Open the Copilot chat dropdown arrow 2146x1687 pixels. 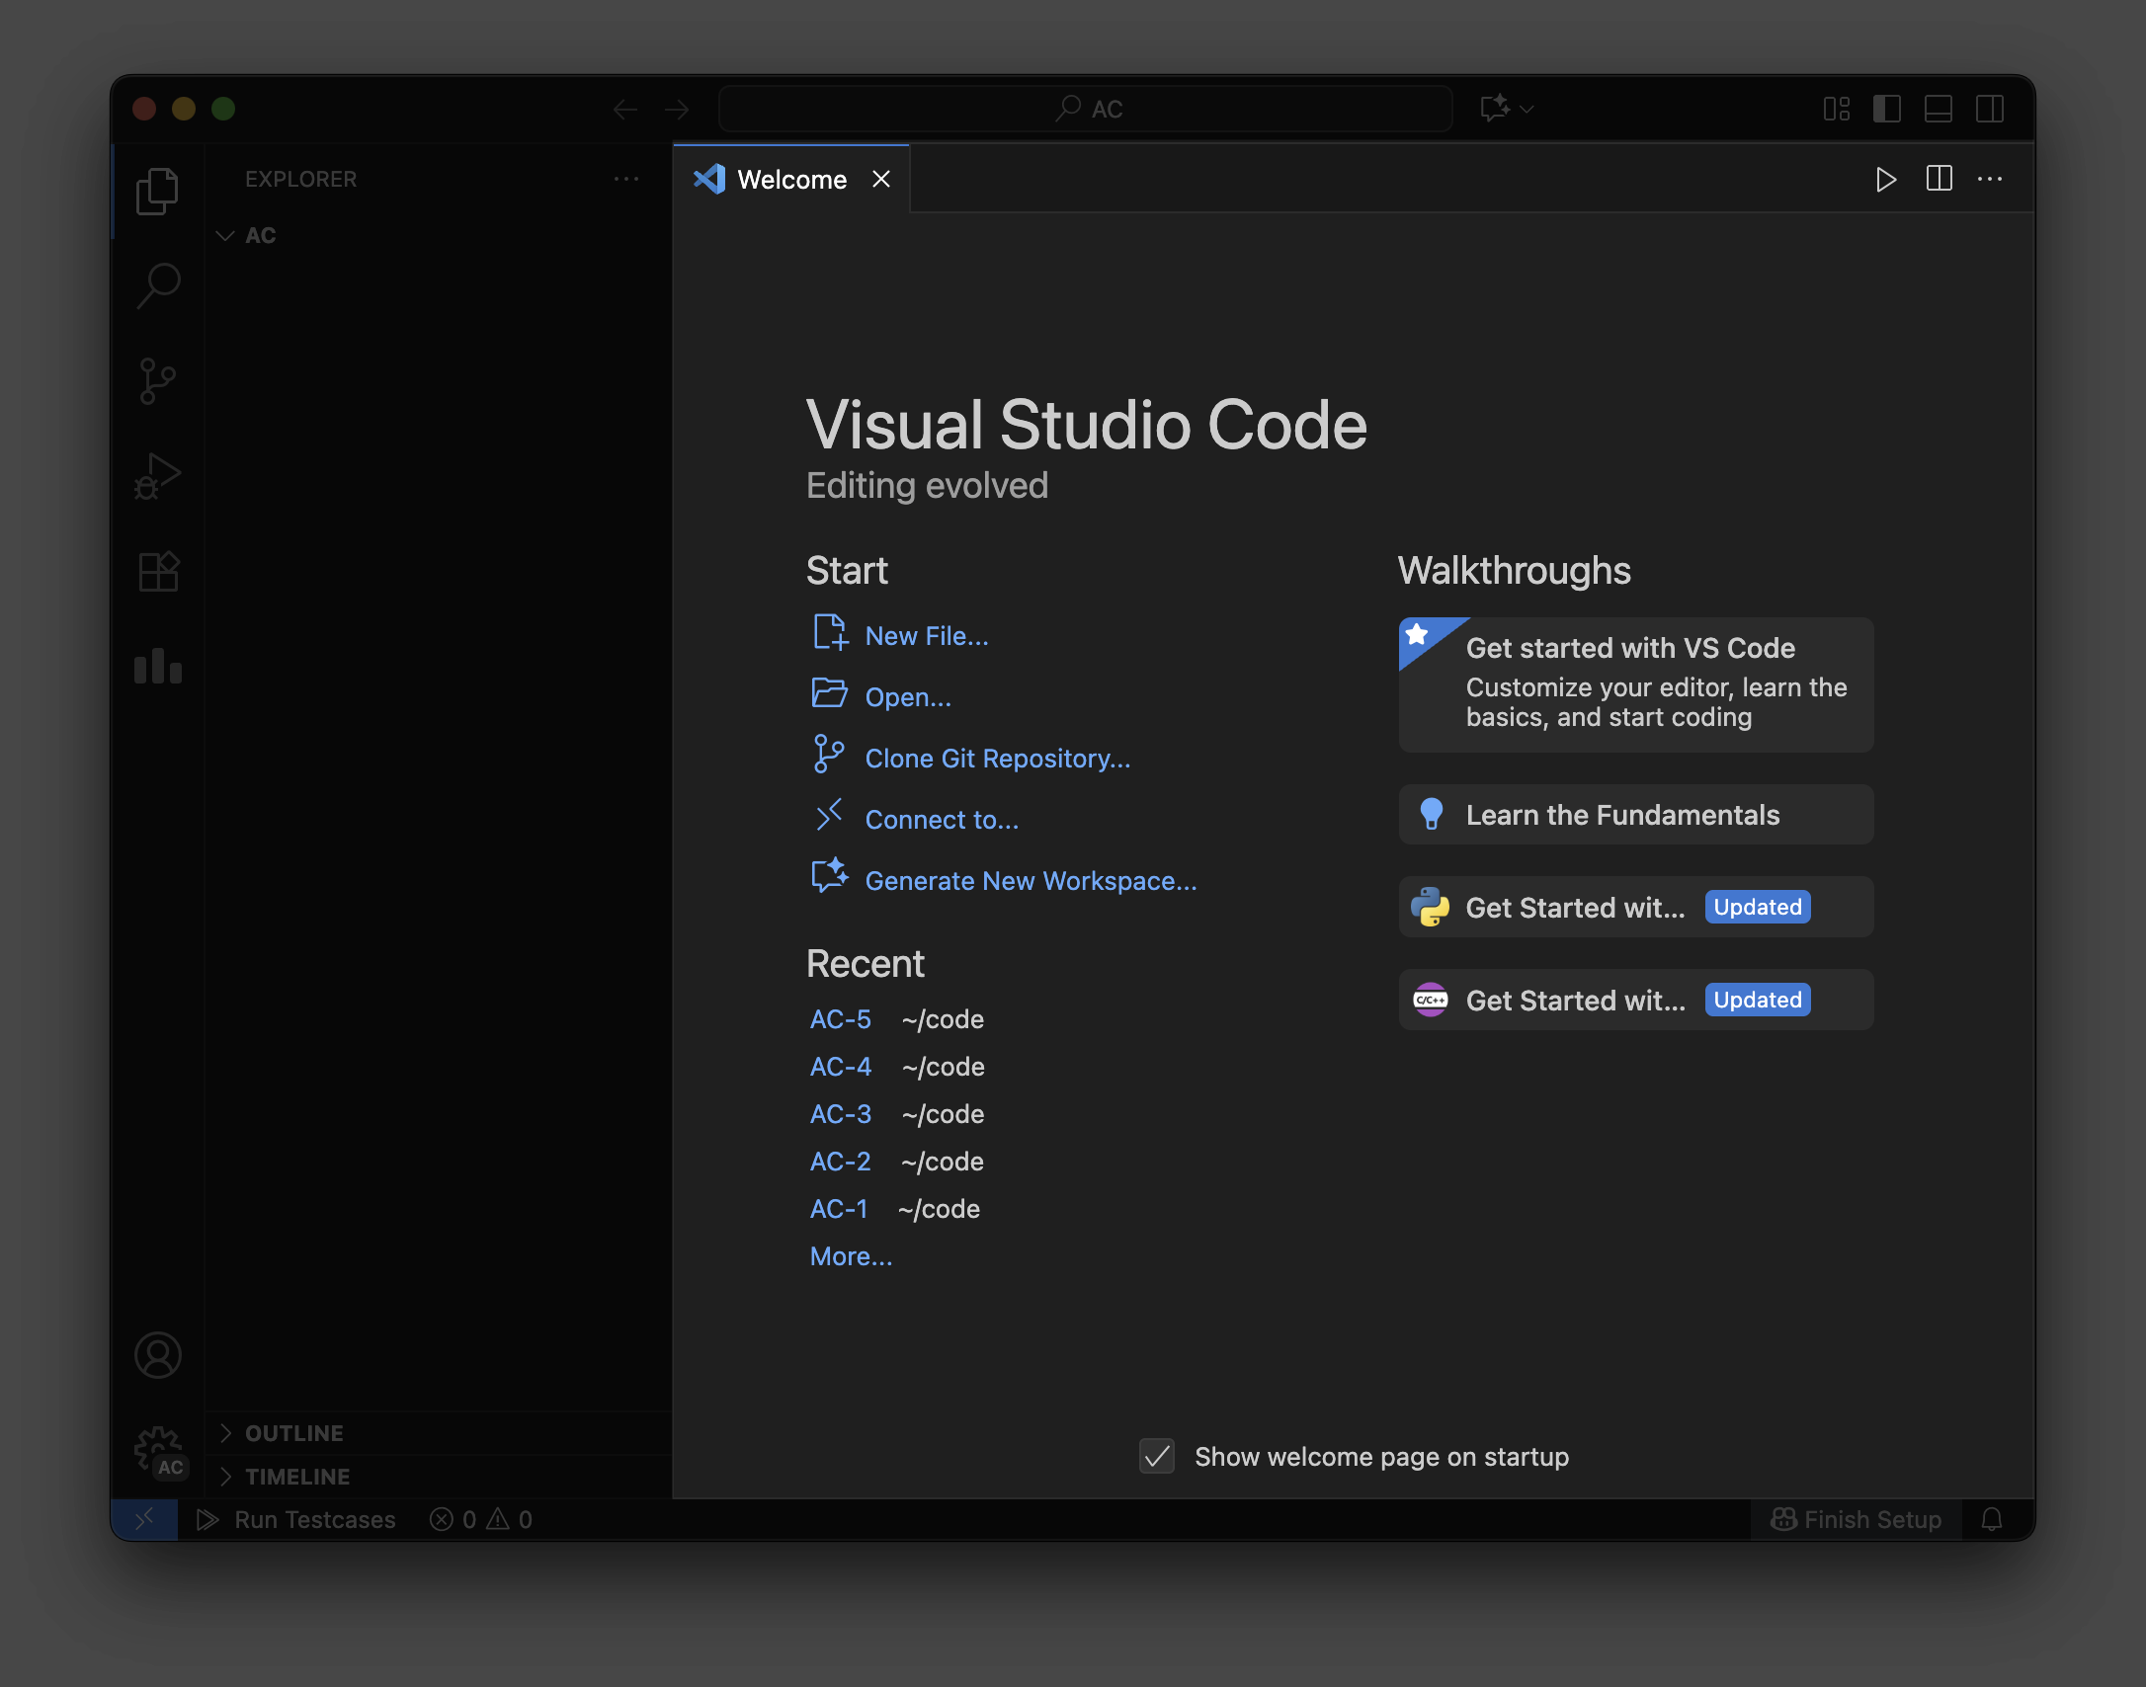pos(1527,109)
